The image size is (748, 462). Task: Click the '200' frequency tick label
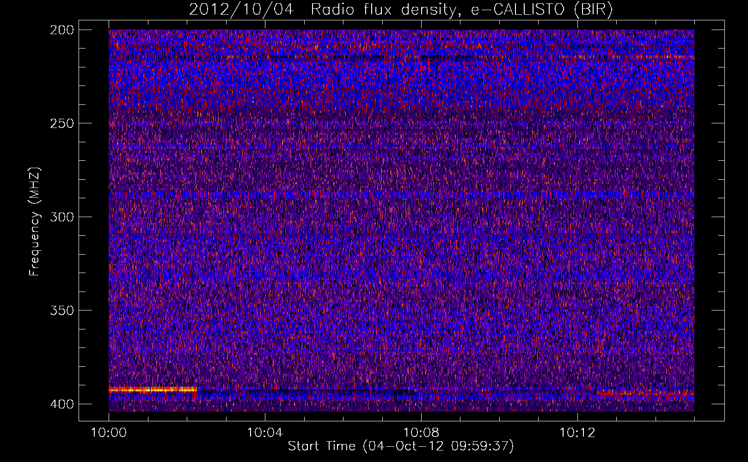pos(61,30)
